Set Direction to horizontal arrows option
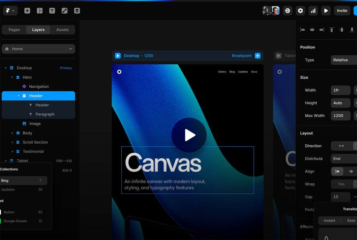Image resolution: width=357 pixels, height=240 pixels. (341, 146)
